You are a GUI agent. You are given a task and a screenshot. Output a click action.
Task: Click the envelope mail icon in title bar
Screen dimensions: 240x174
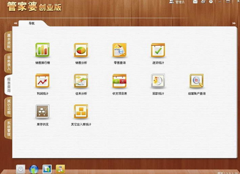point(195,2)
